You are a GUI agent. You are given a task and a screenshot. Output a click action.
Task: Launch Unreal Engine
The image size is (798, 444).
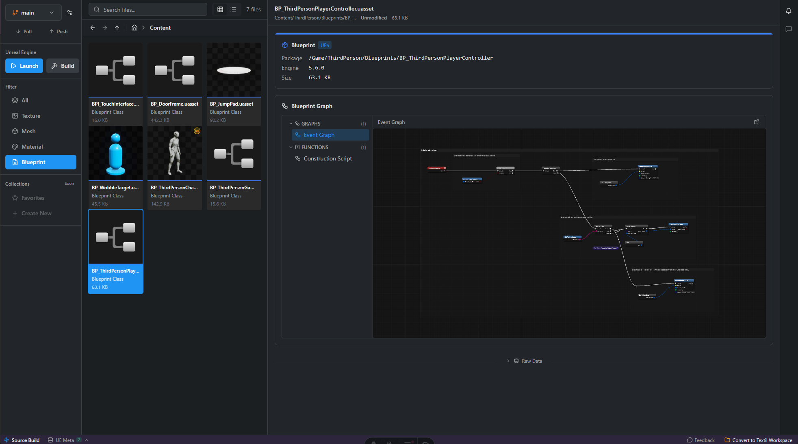pyautogui.click(x=24, y=66)
